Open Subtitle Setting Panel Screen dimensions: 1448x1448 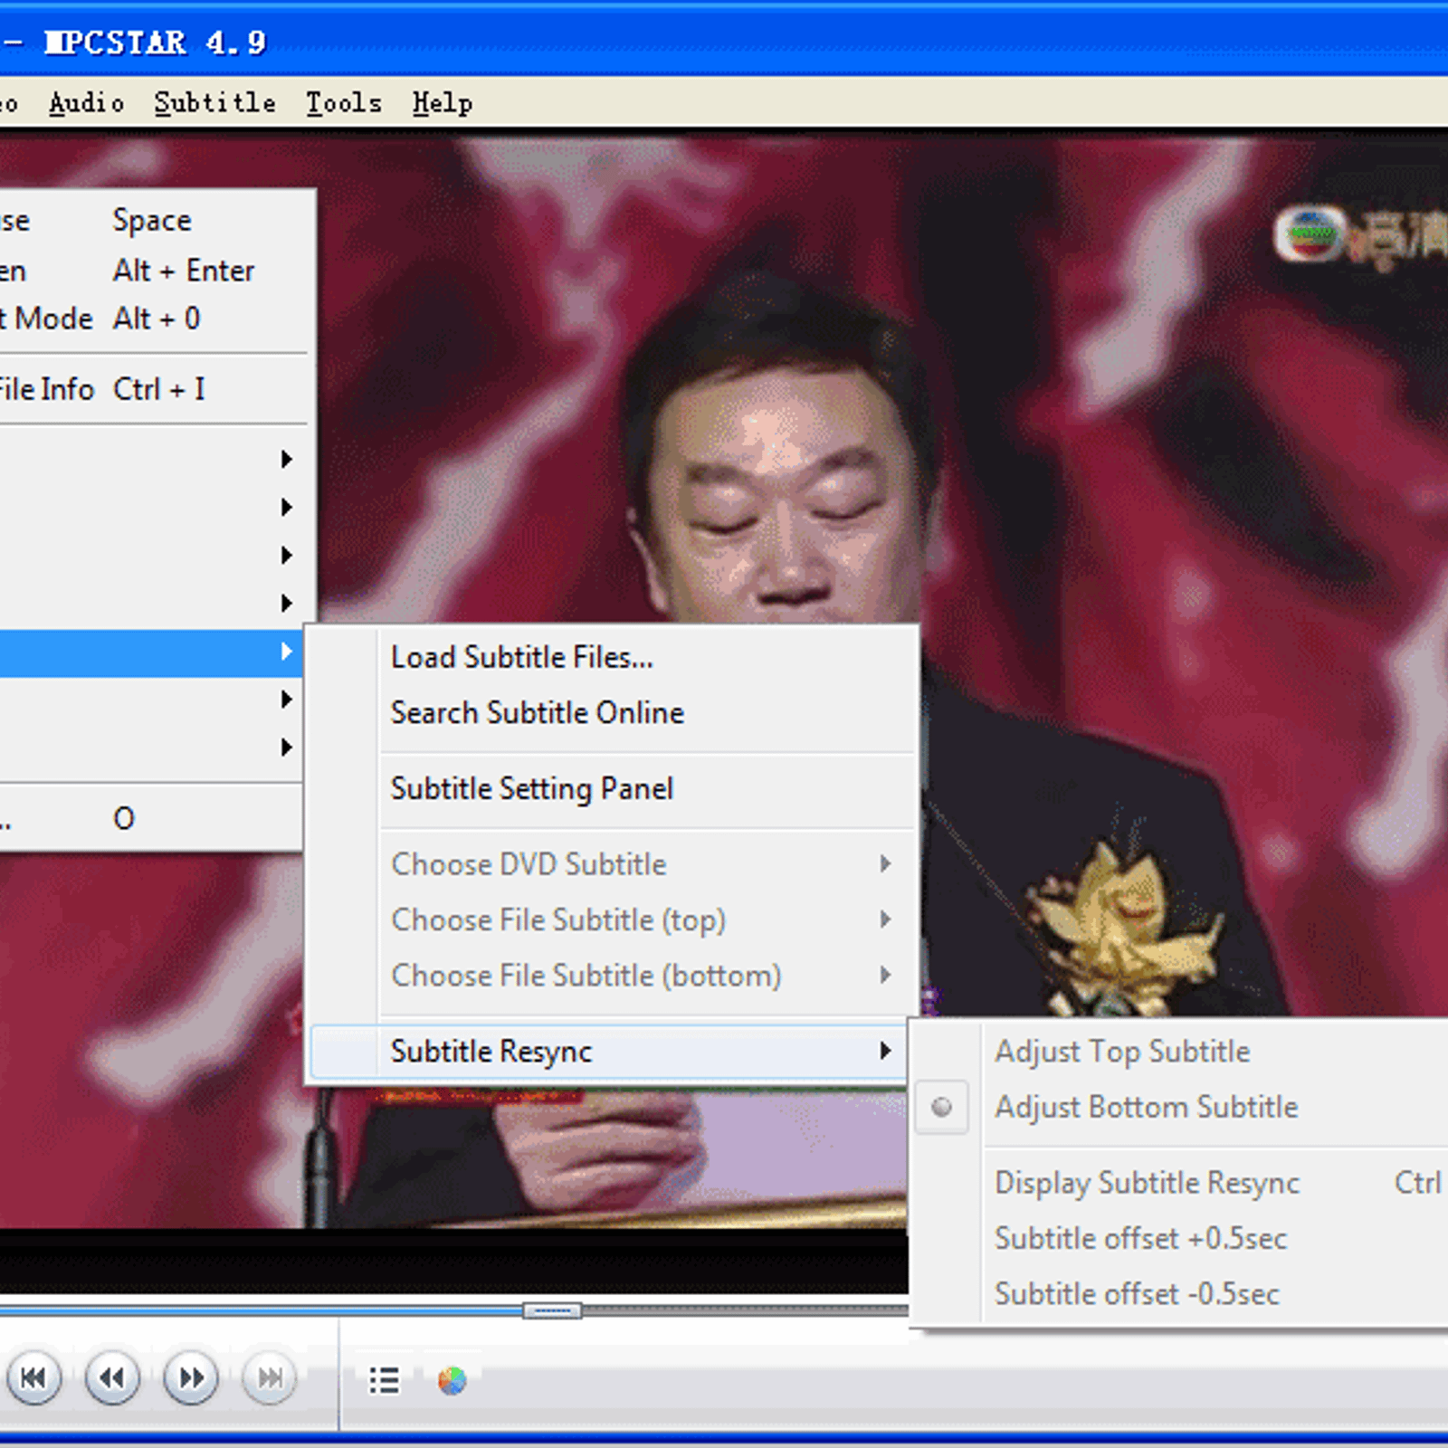(x=614, y=788)
